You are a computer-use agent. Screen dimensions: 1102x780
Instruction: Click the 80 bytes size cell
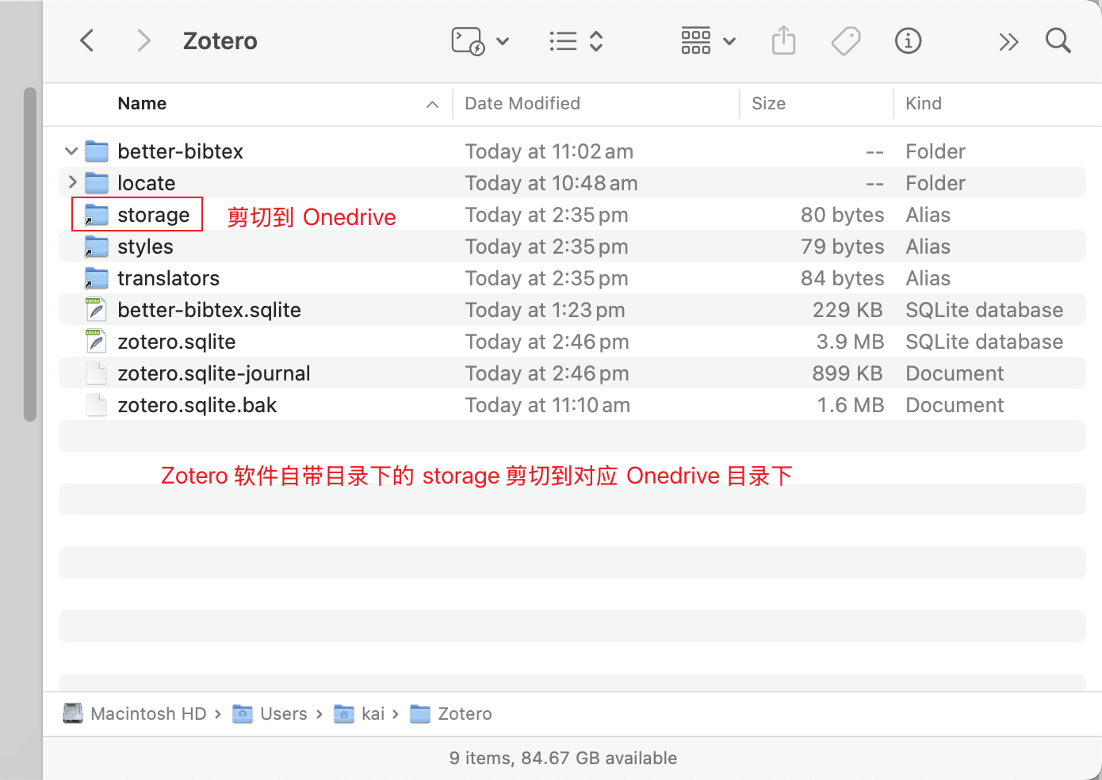coord(842,215)
